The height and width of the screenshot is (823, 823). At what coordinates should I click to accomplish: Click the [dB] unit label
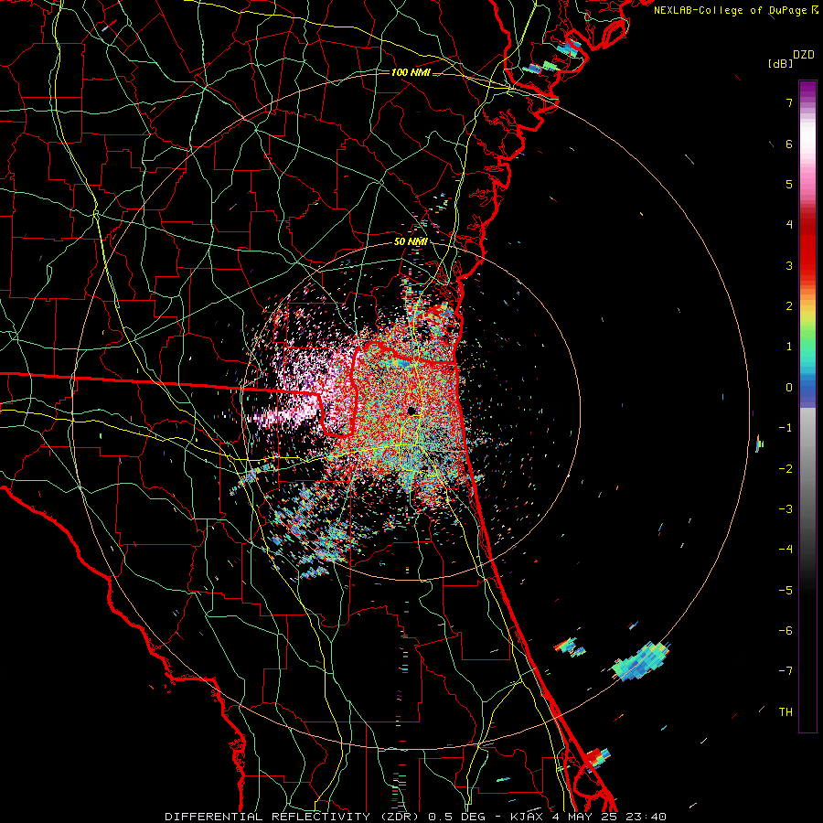[781, 63]
